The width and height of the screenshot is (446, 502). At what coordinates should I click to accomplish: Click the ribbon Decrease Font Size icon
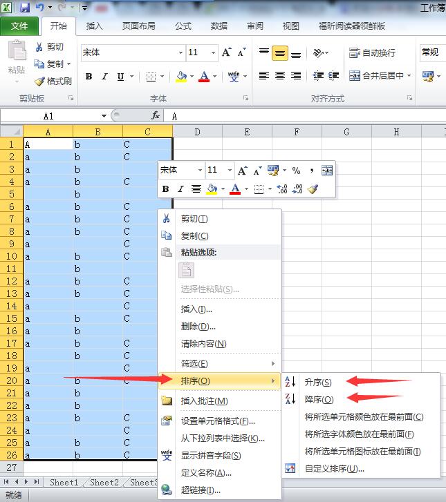(x=241, y=52)
